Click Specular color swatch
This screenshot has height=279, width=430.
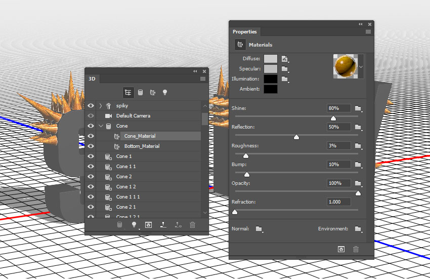[271, 69]
